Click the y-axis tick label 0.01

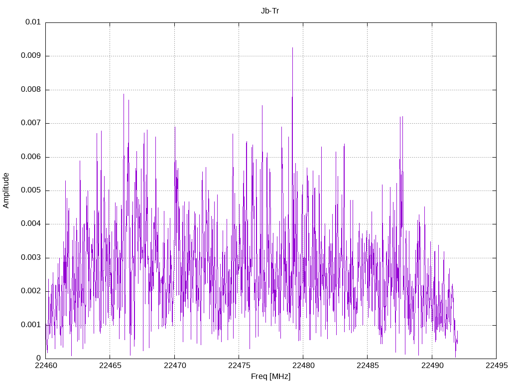33,22
